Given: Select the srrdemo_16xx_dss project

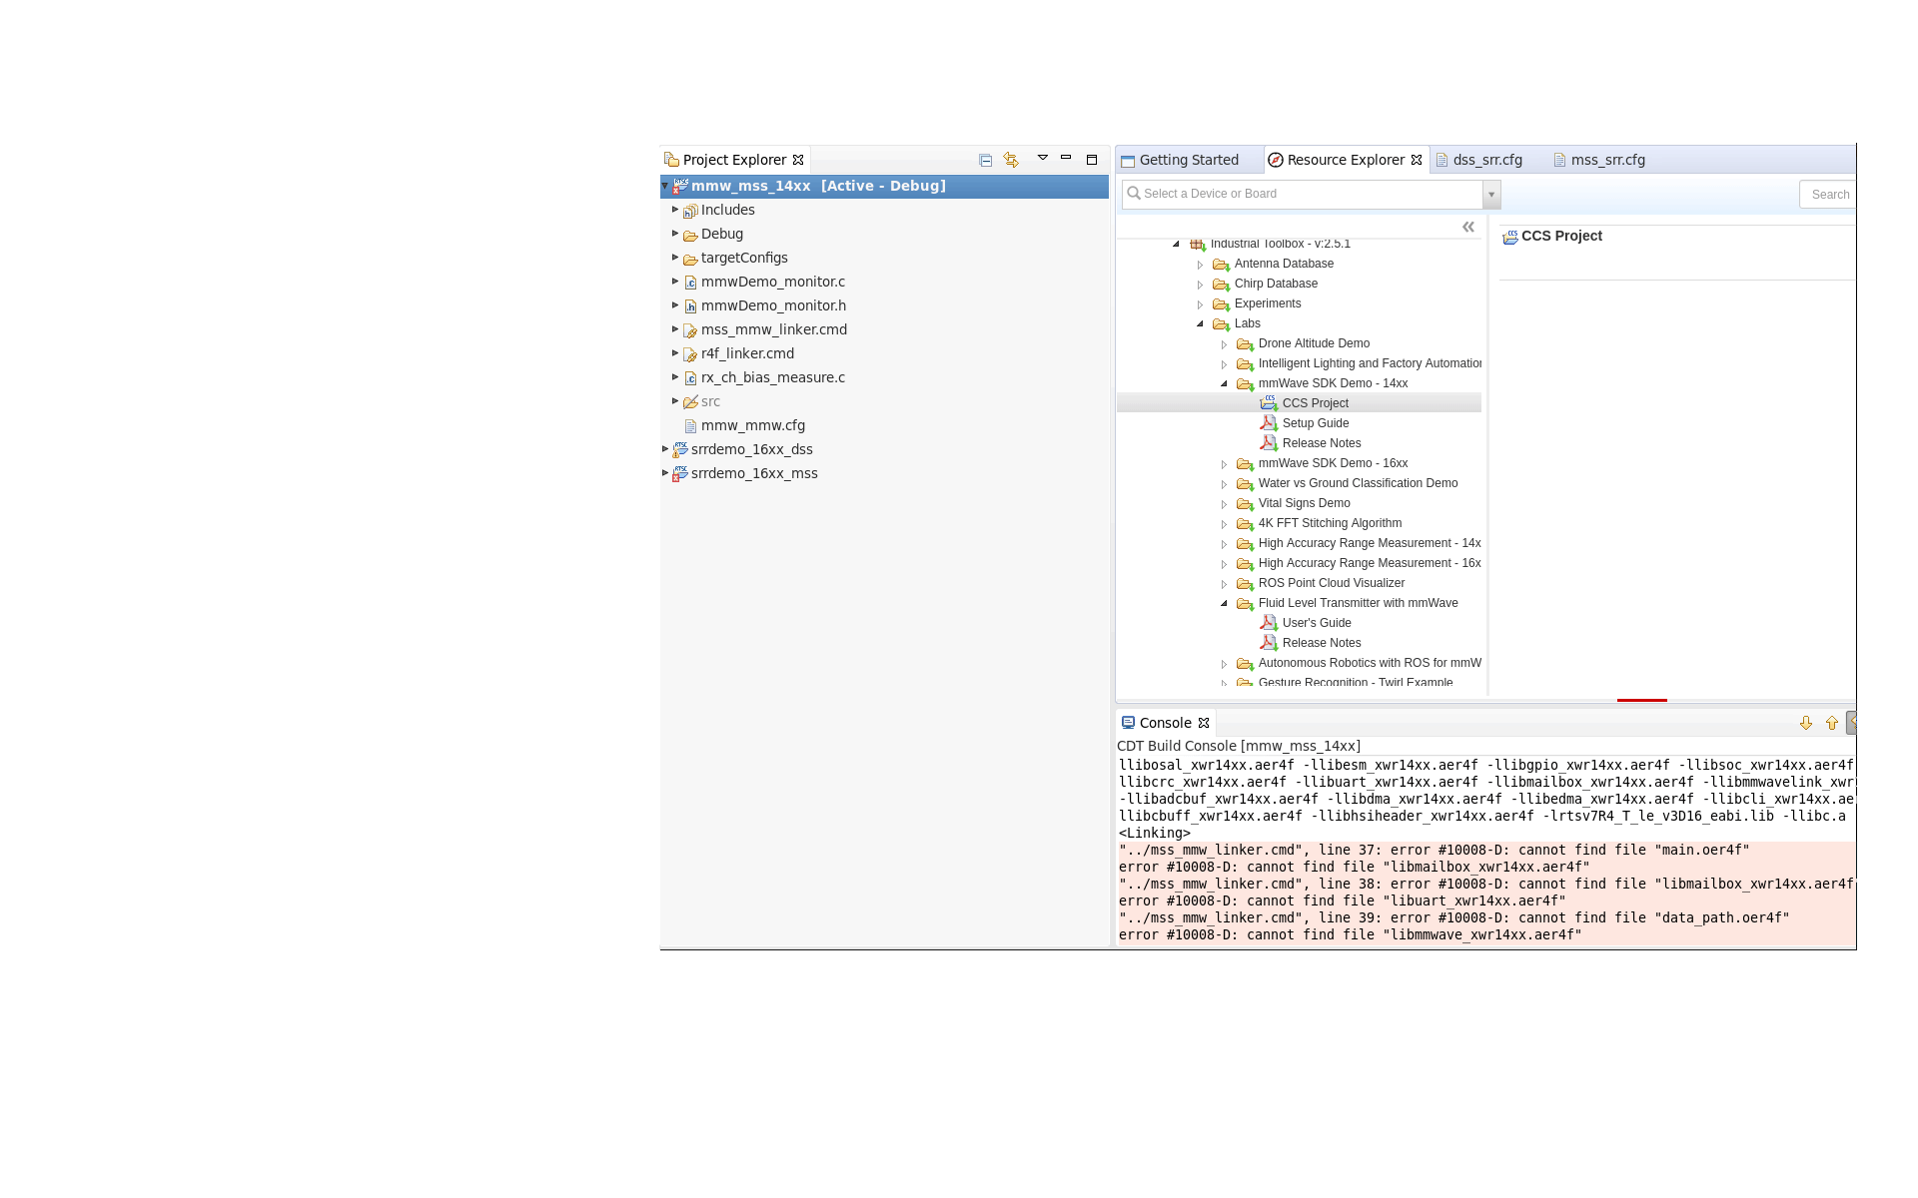Looking at the screenshot, I should [751, 449].
